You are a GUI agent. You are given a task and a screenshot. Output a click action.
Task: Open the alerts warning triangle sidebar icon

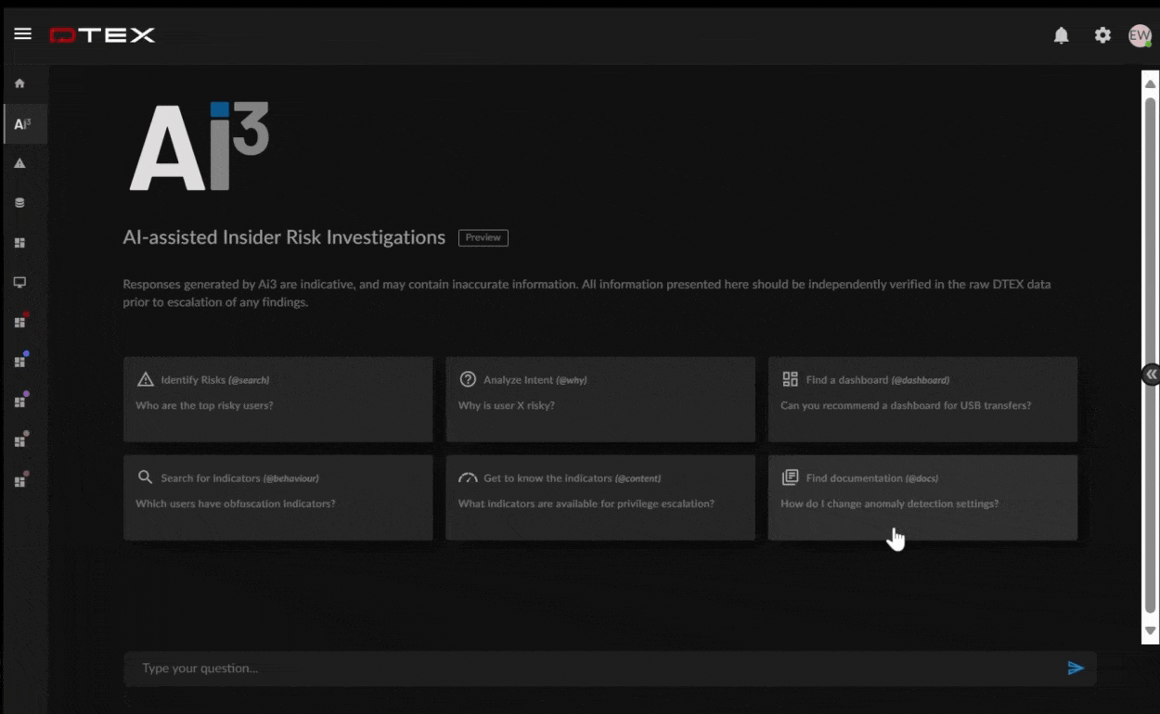[x=19, y=163]
